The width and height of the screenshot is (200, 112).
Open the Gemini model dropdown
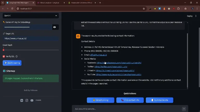point(31,16)
